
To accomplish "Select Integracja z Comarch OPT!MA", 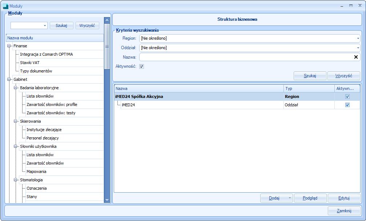I will [47, 54].
